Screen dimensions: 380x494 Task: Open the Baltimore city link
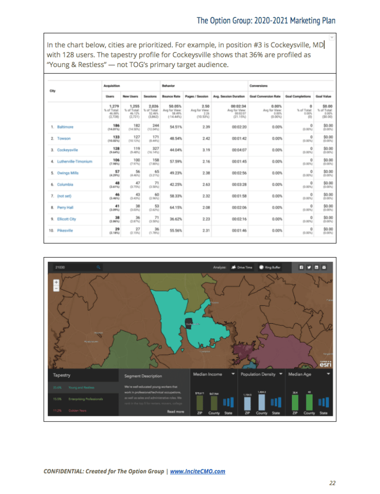click(x=65, y=127)
